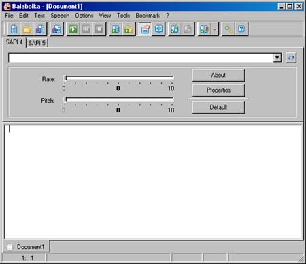306x264 pixels.
Task: Click the book icon with red marker
Action: coord(204,29)
